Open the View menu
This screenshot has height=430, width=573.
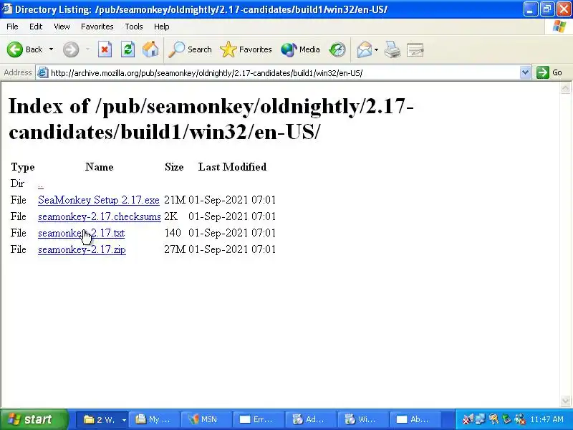(x=62, y=27)
